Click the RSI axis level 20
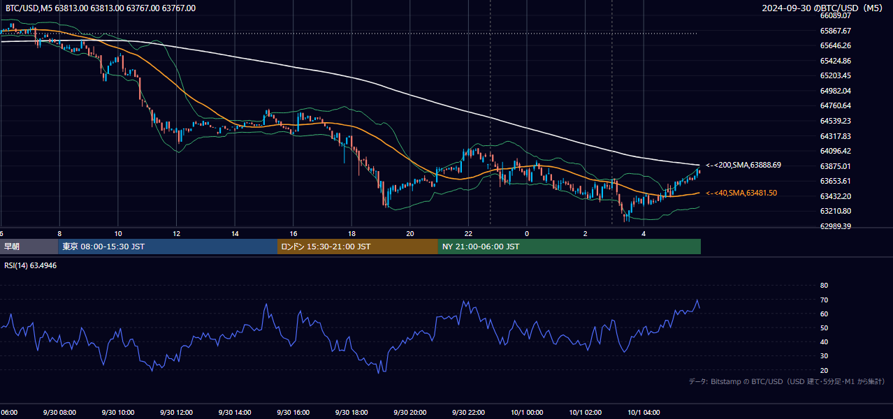 [x=824, y=371]
